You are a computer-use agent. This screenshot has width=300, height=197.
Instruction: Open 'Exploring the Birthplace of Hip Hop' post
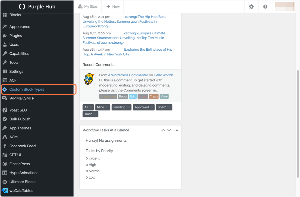pyautogui.click(x=127, y=52)
